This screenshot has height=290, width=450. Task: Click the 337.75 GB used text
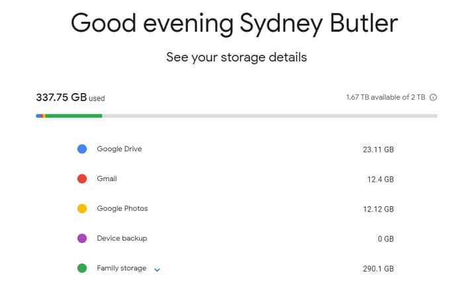(70, 97)
